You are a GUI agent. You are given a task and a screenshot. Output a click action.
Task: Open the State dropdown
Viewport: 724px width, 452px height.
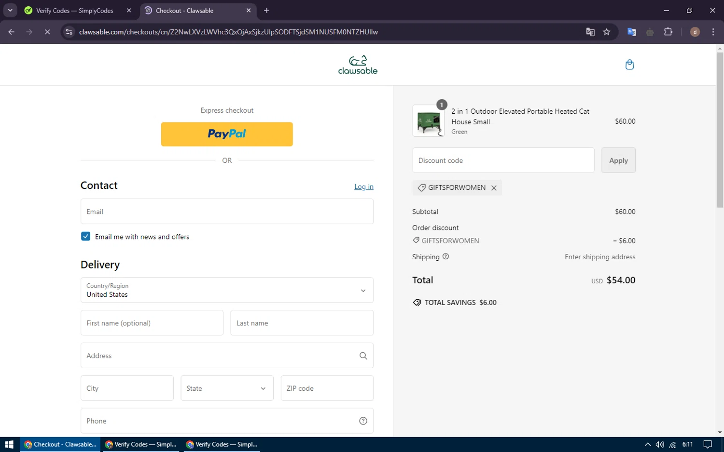(x=227, y=388)
